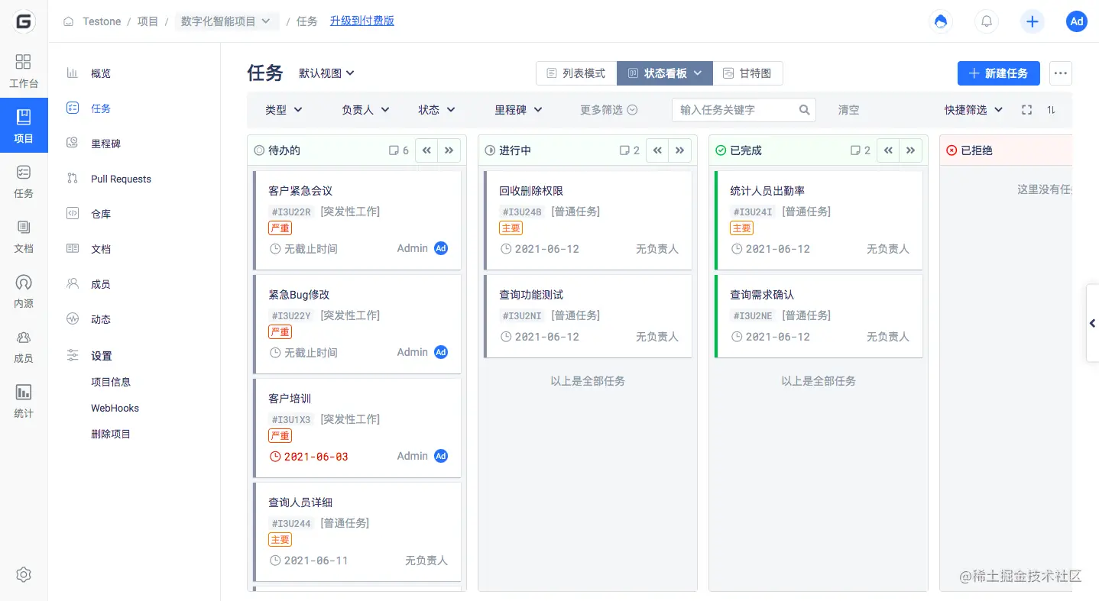Viewport: 1099px width, 601px height.
Task: Open 任务 in the far-left rail
Action: coord(24,180)
